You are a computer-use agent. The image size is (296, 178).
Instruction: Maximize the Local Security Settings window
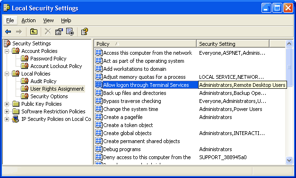point(277,8)
